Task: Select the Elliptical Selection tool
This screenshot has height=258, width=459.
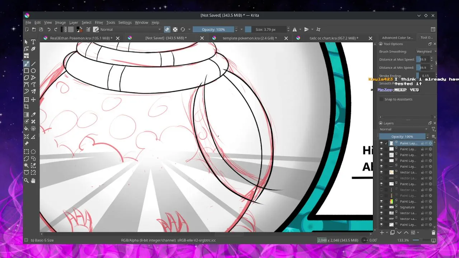Action: click(33, 152)
